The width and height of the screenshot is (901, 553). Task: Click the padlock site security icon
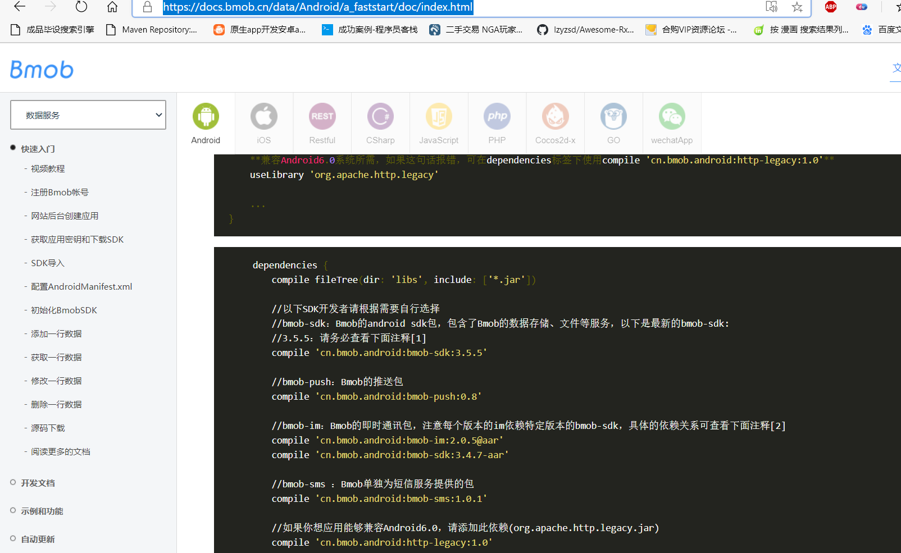[x=147, y=7]
